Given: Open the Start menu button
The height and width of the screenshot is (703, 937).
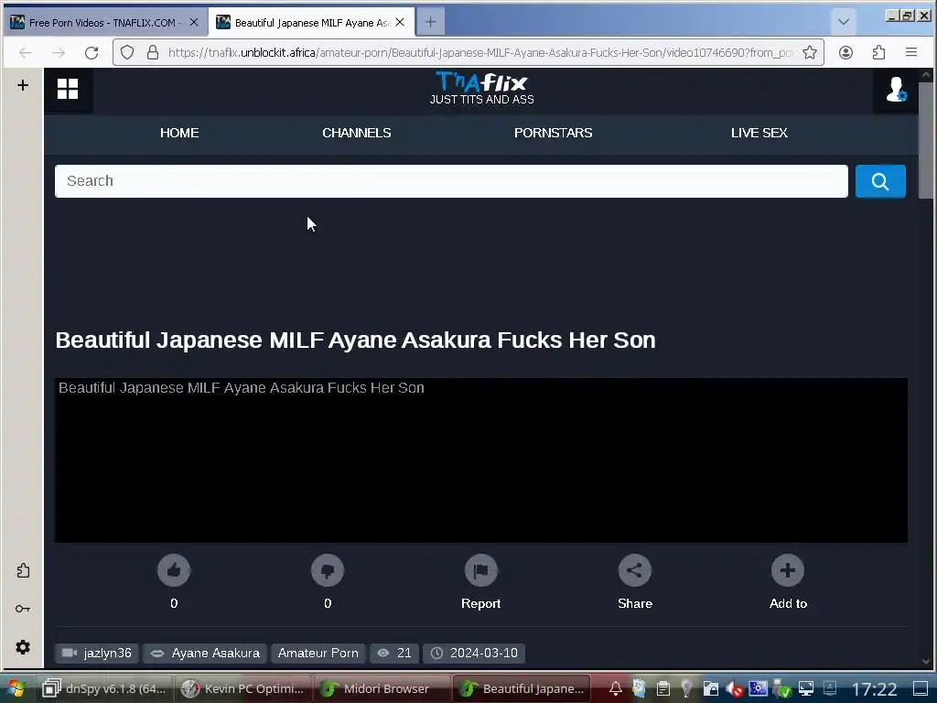Looking at the screenshot, I should [16, 688].
